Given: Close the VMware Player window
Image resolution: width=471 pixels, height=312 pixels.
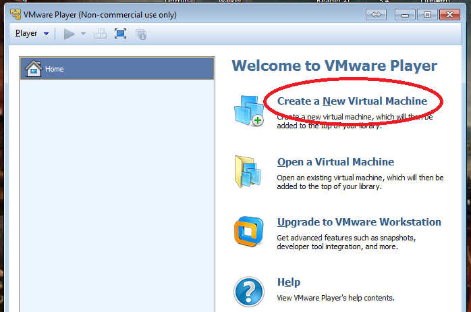Looking at the screenshot, I should (449, 14).
